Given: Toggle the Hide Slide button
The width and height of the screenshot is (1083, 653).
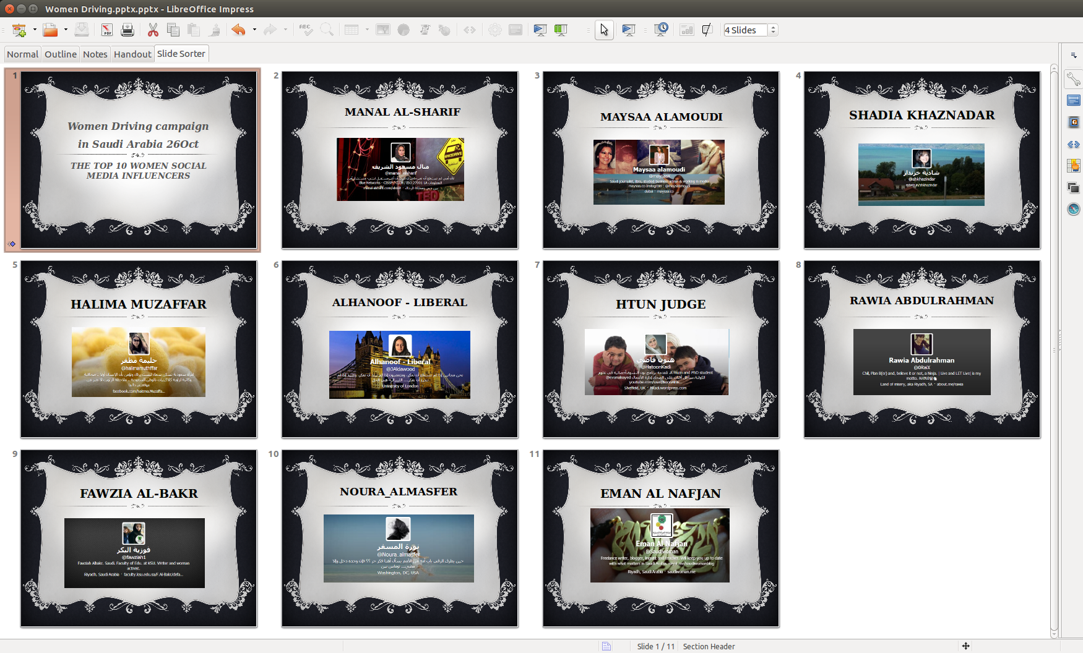Looking at the screenshot, I should (707, 30).
